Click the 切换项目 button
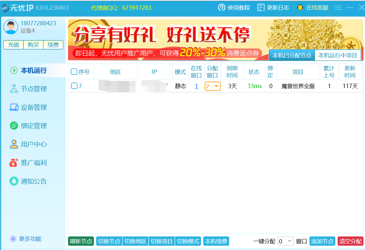365x250 pixels. click(x=162, y=241)
